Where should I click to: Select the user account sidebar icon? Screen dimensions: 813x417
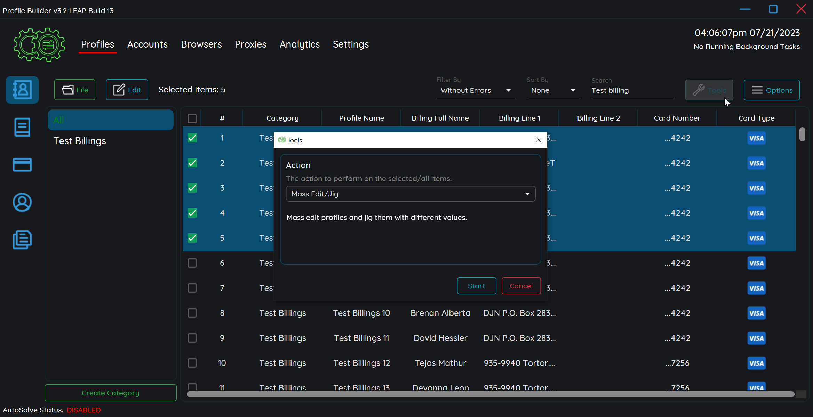tap(22, 202)
